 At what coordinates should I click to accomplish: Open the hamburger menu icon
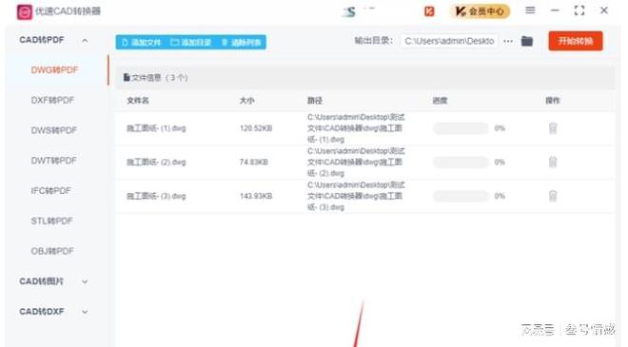coord(530,10)
